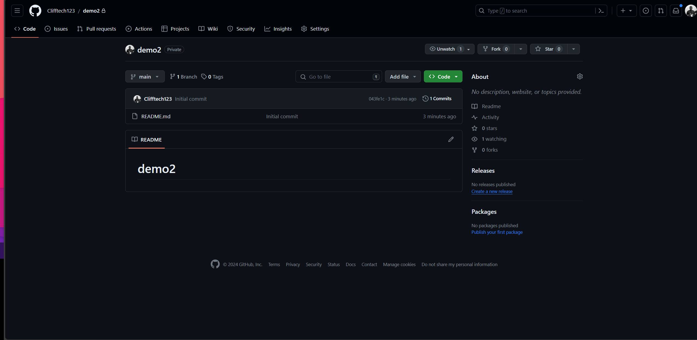Screen dimensions: 697x340
Task: Open pull requests icon in top header
Action: (x=661, y=11)
